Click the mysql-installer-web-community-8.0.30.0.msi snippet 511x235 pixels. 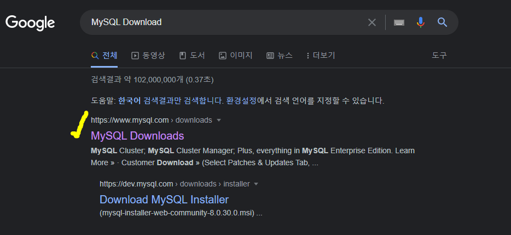coord(177,214)
